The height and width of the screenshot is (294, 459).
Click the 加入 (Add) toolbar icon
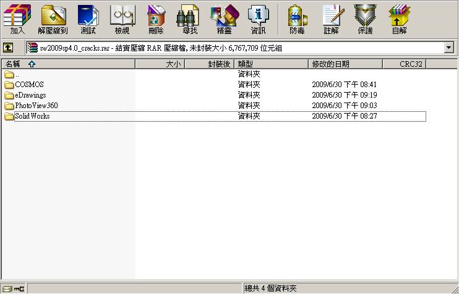pyautogui.click(x=17, y=19)
